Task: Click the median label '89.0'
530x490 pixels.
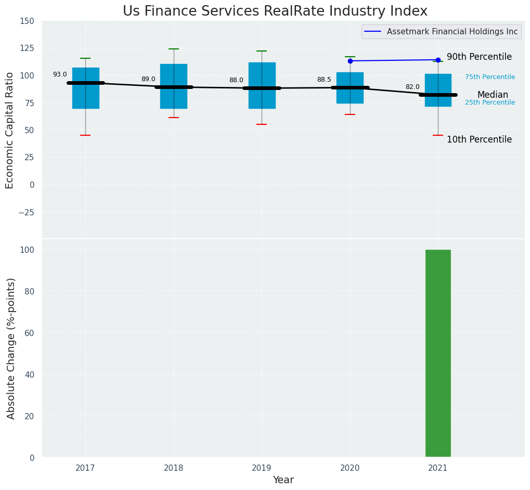Action: pyautogui.click(x=148, y=79)
